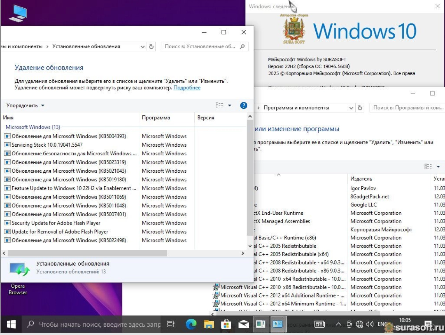Image resolution: width=445 pixels, height=335 pixels.
Task: Click the search magnifier in the Установленные обновления search box
Action: [x=242, y=47]
